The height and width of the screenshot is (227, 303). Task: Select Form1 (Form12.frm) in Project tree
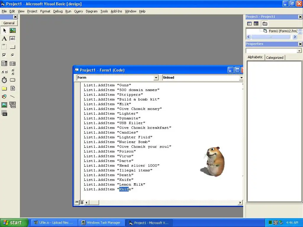(283, 31)
